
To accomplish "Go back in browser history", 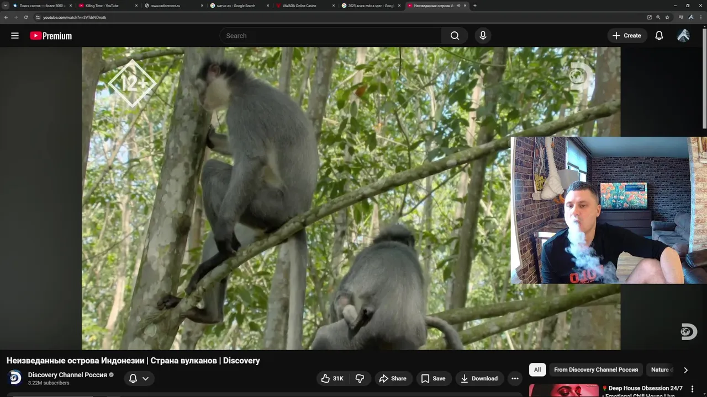I will pyautogui.click(x=6, y=17).
